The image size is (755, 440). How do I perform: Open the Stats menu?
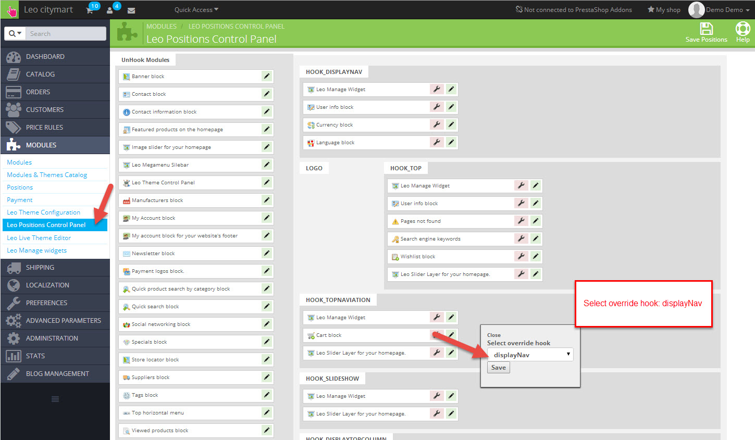[55, 356]
